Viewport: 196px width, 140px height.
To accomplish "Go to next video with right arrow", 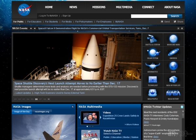I will tap(101, 117).
